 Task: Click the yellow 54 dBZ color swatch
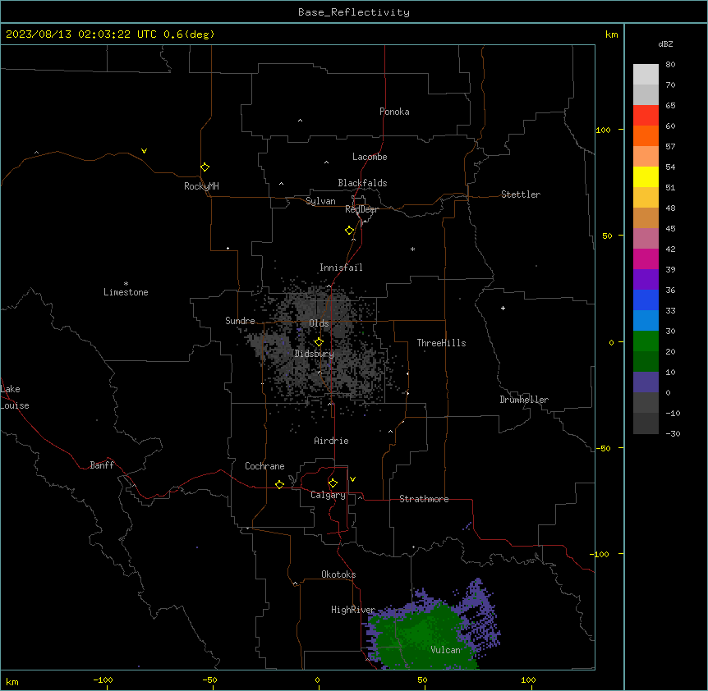pos(646,176)
